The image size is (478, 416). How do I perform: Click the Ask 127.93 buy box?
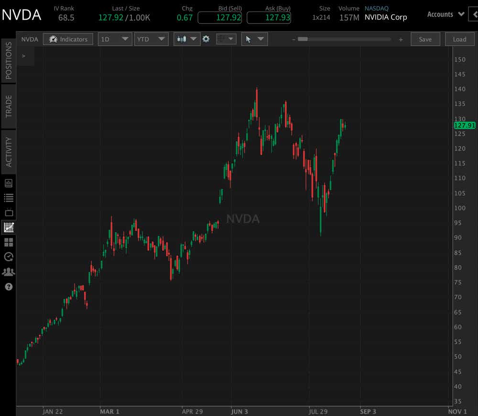[269, 17]
